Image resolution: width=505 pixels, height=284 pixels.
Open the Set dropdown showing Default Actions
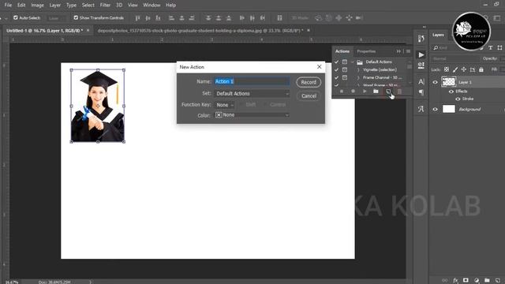(252, 93)
